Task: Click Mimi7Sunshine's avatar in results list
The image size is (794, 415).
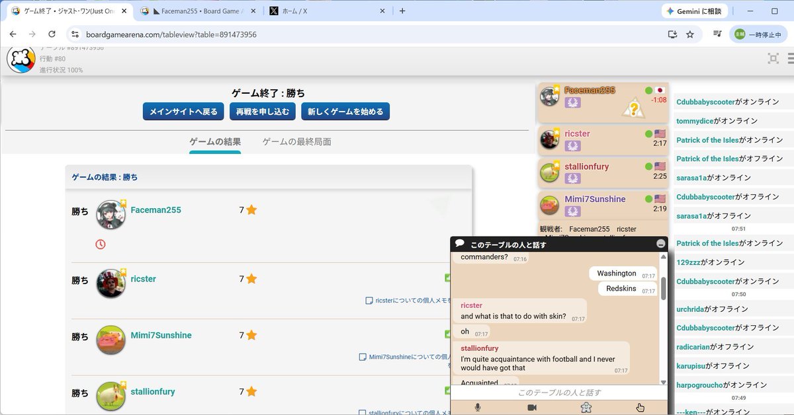Action: [110, 340]
